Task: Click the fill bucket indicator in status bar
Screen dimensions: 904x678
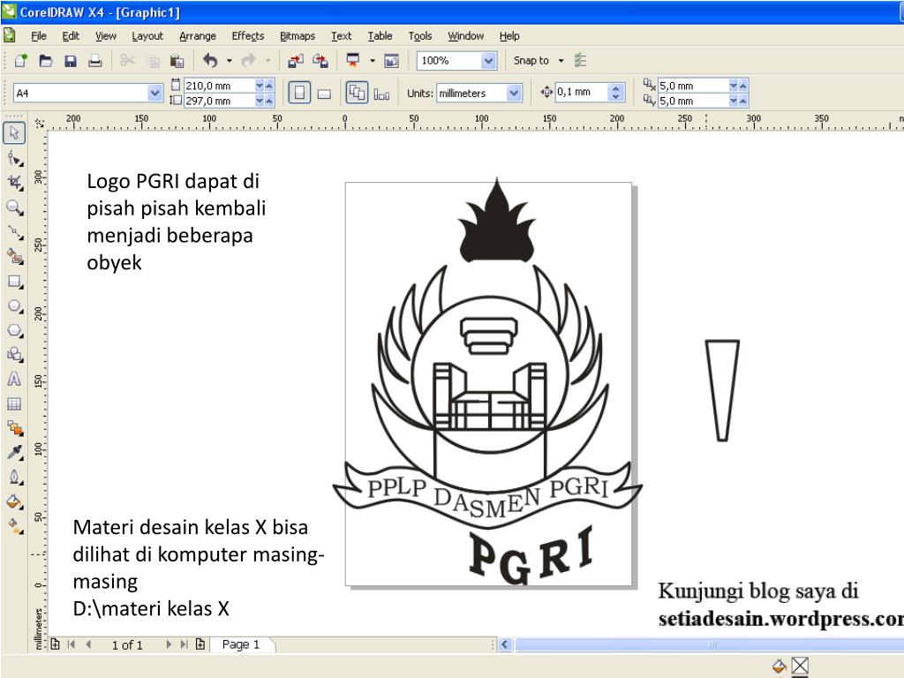Action: click(x=779, y=666)
